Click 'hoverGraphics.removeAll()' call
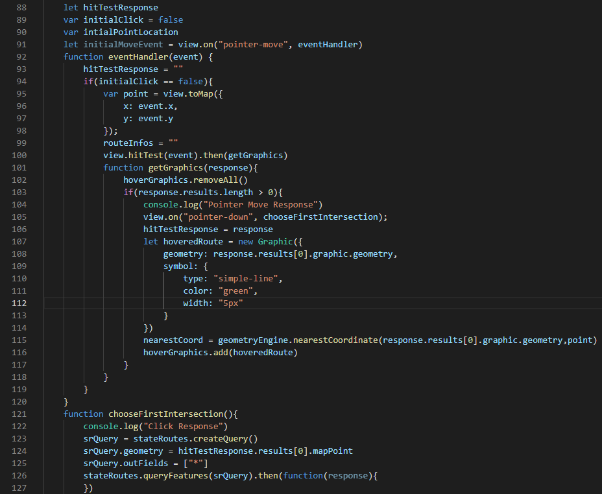The image size is (602, 494). click(x=186, y=180)
